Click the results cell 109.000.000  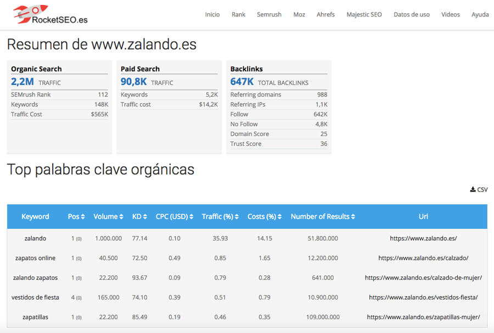pyautogui.click(x=323, y=317)
